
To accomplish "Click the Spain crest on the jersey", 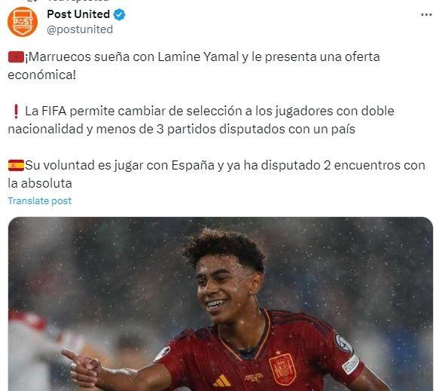I will pyautogui.click(x=282, y=368).
